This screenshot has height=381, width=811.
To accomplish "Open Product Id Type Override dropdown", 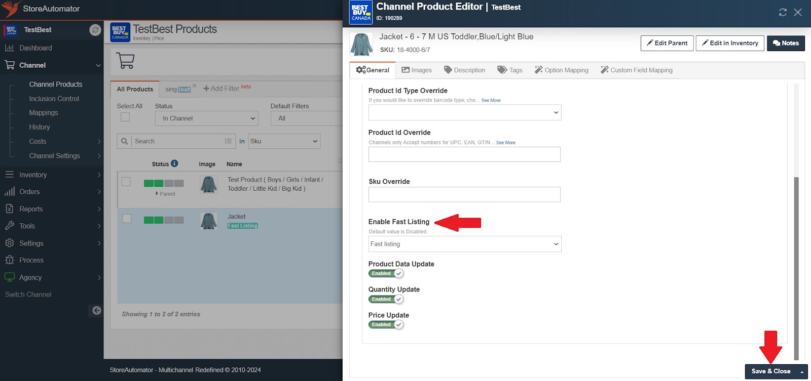I will click(465, 112).
